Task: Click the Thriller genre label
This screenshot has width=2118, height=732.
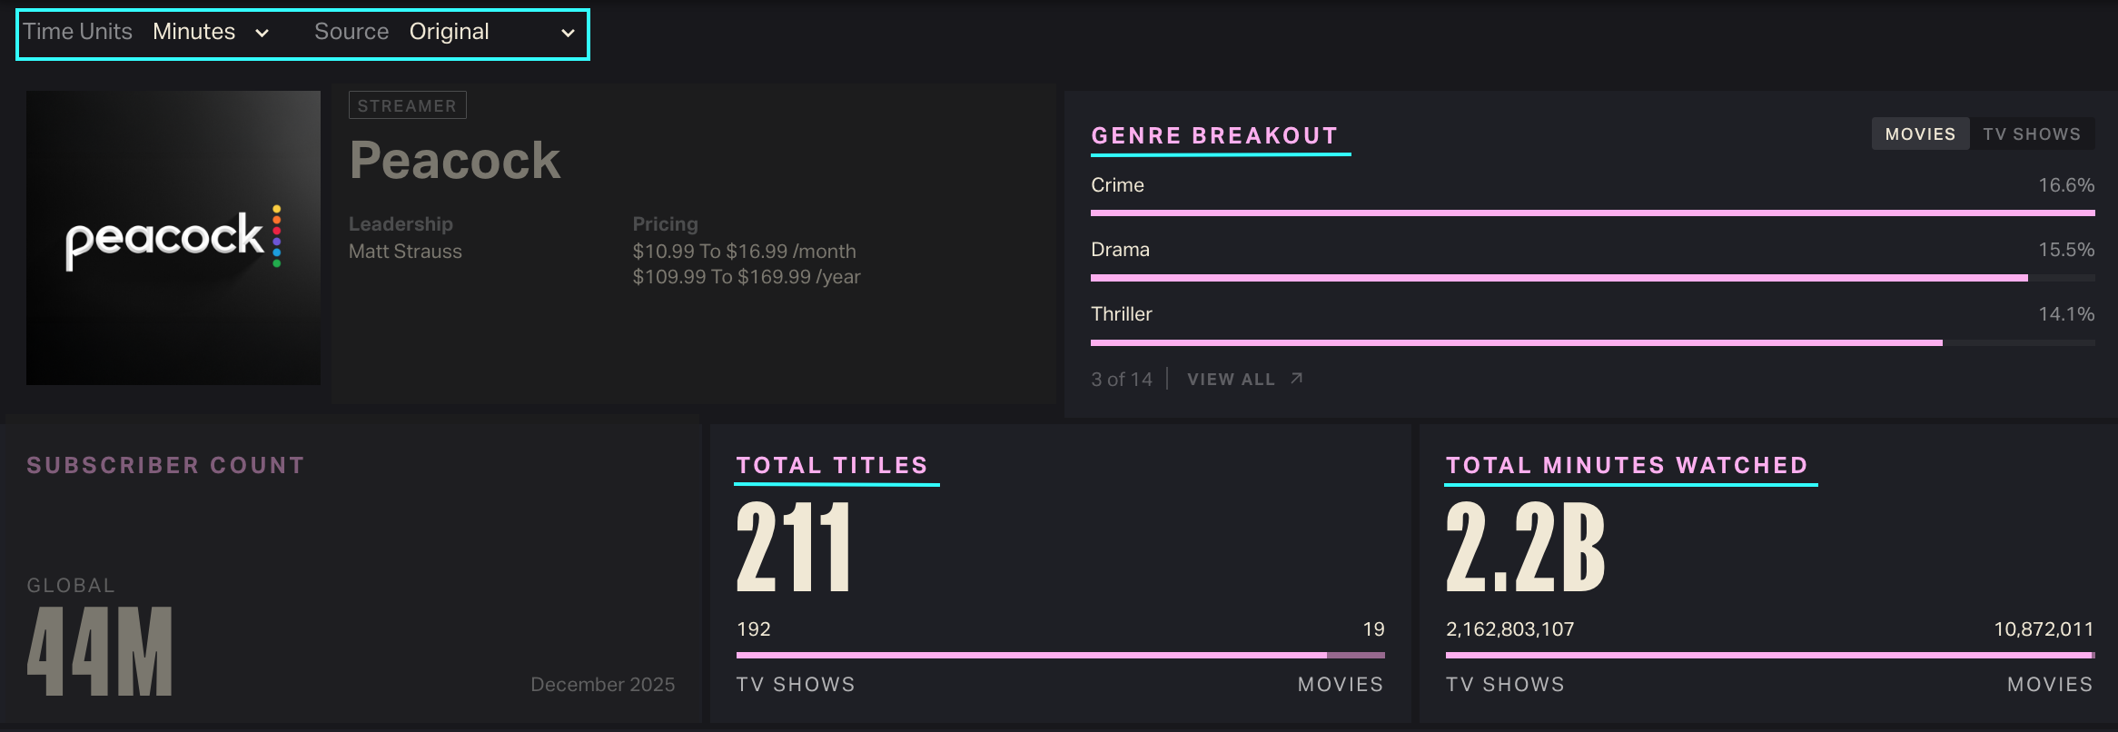Action: [1122, 314]
